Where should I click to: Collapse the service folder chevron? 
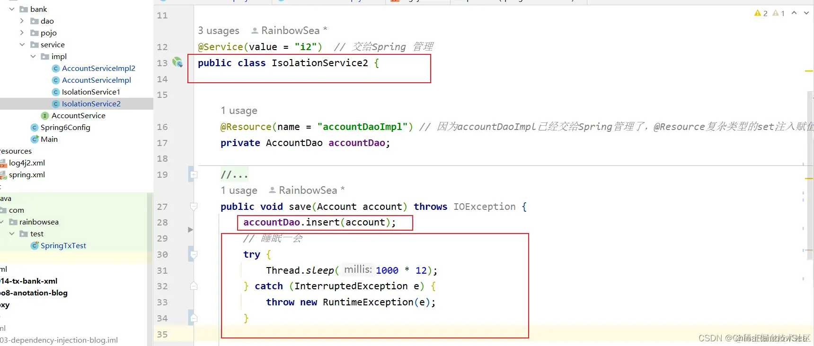pos(22,44)
